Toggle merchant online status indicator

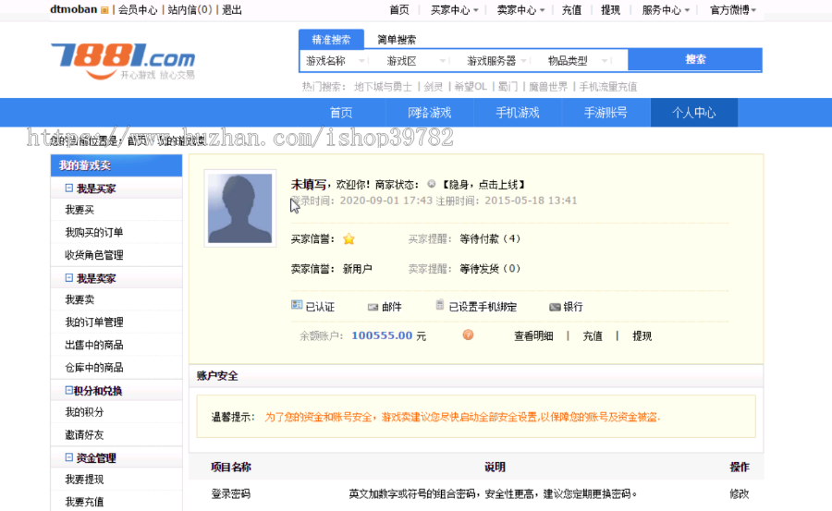pyautogui.click(x=432, y=185)
